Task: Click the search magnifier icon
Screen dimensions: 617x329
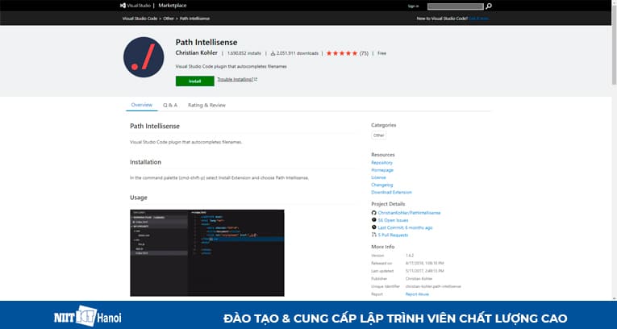Action: (x=489, y=6)
